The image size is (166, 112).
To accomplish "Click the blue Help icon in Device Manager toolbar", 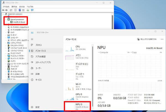I will point(20,10).
